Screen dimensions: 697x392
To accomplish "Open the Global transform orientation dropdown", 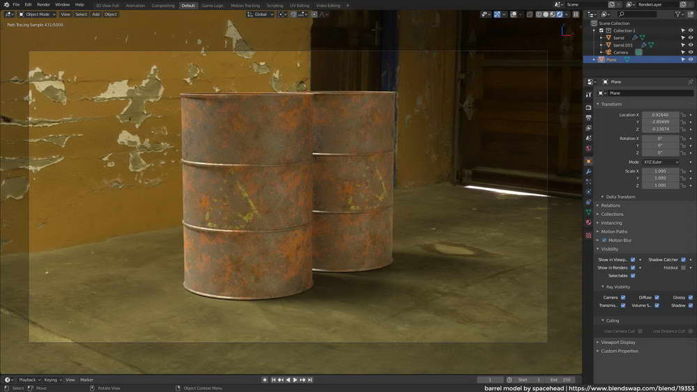I will [260, 14].
